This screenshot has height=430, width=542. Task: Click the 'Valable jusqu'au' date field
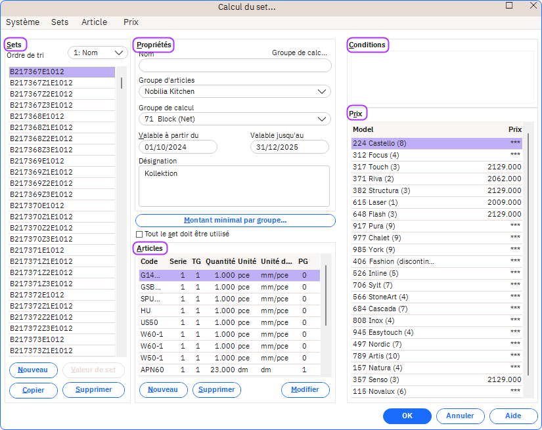click(289, 147)
